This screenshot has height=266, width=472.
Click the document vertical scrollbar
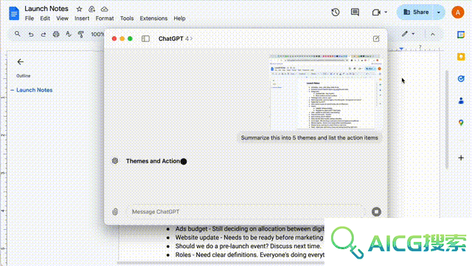(x=447, y=119)
